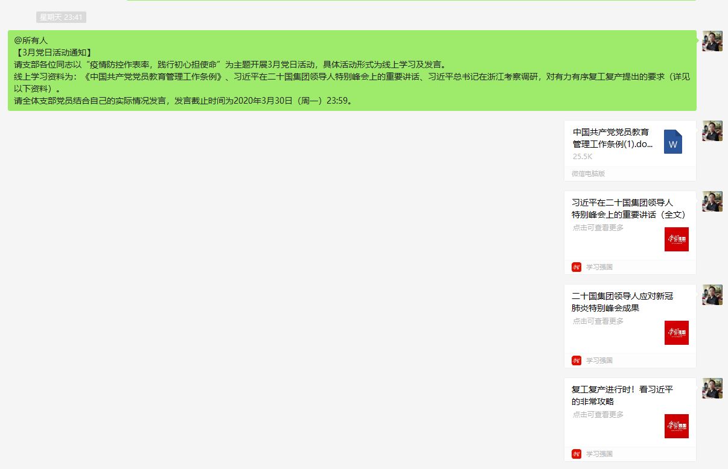Click the small 学习强国 source icon under 特别峰会成果 card

[x=576, y=360]
